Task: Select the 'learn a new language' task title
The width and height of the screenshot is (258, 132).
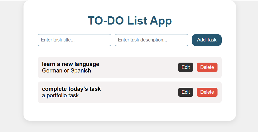Action: pos(71,64)
